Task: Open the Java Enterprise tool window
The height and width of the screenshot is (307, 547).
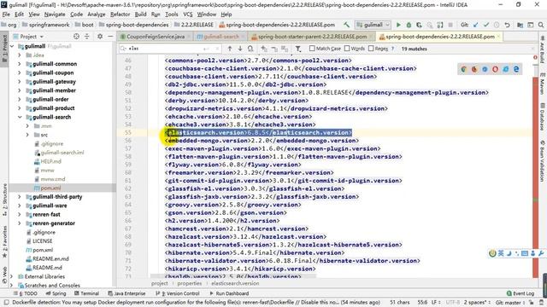Action: pyautogui.click(x=126, y=293)
